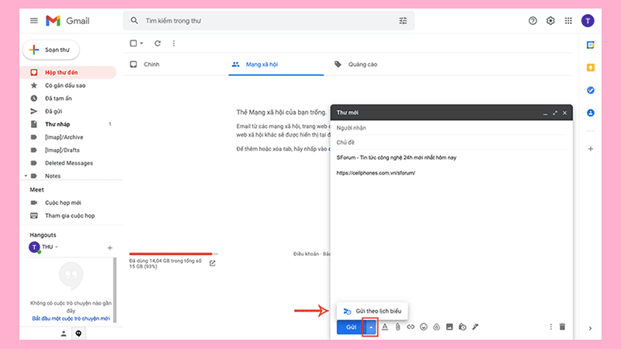Open [Imap]/Drafts label
Image resolution: width=621 pixels, height=349 pixels.
(62, 150)
